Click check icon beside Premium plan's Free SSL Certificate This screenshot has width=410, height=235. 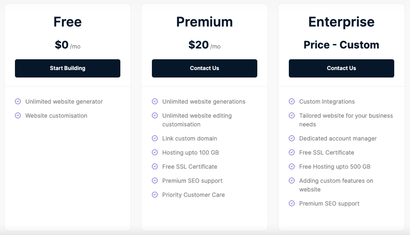click(155, 166)
